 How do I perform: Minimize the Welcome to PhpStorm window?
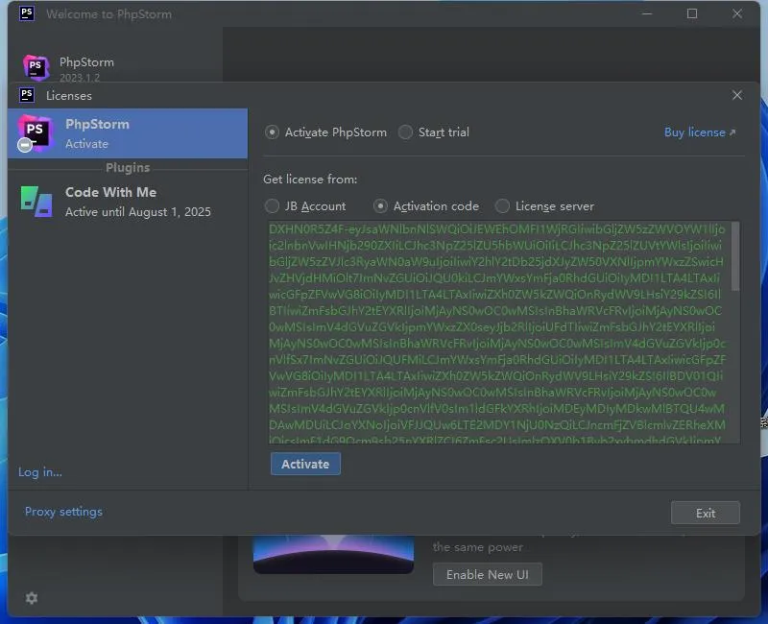pyautogui.click(x=647, y=13)
